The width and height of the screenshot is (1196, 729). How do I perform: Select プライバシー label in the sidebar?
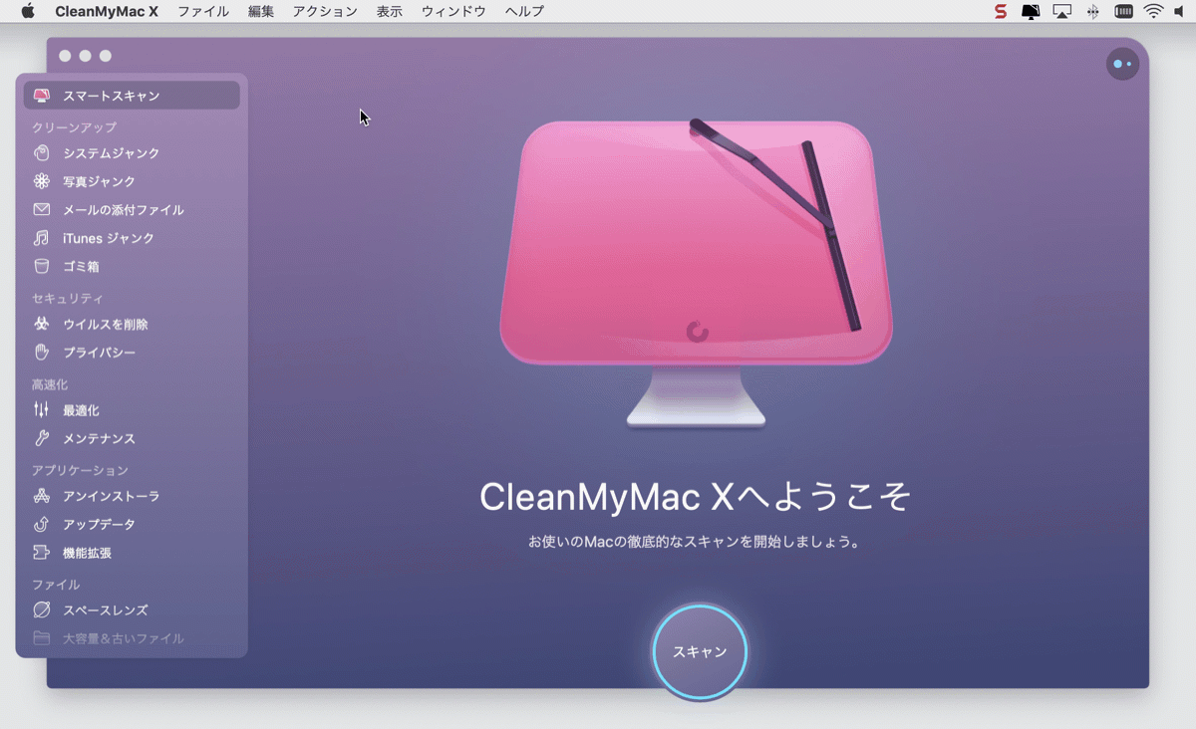[99, 353]
